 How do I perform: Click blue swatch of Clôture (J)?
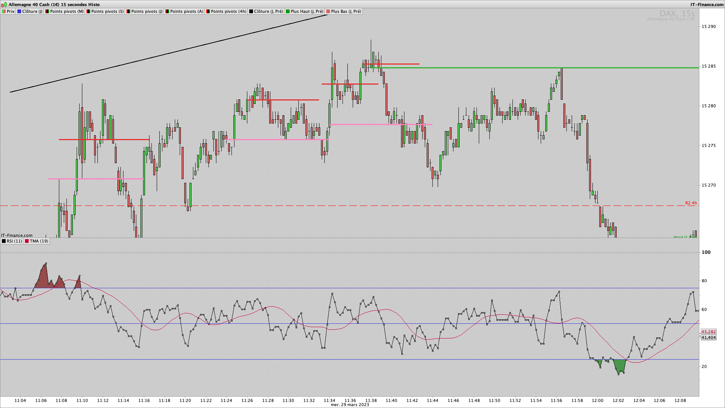pos(19,11)
